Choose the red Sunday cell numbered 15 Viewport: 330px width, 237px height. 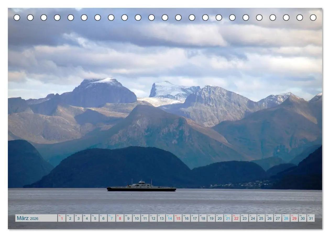(x=178, y=218)
